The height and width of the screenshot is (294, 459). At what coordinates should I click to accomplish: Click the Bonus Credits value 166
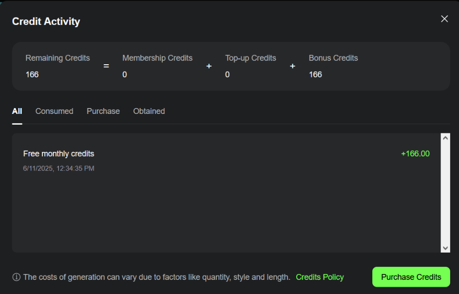click(x=315, y=74)
